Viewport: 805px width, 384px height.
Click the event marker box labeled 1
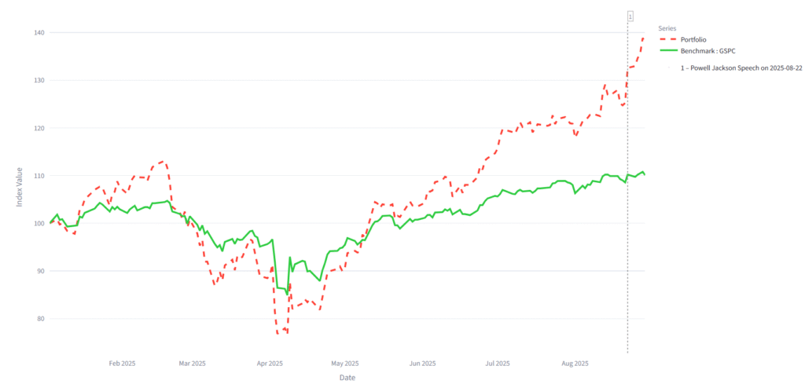coord(630,16)
